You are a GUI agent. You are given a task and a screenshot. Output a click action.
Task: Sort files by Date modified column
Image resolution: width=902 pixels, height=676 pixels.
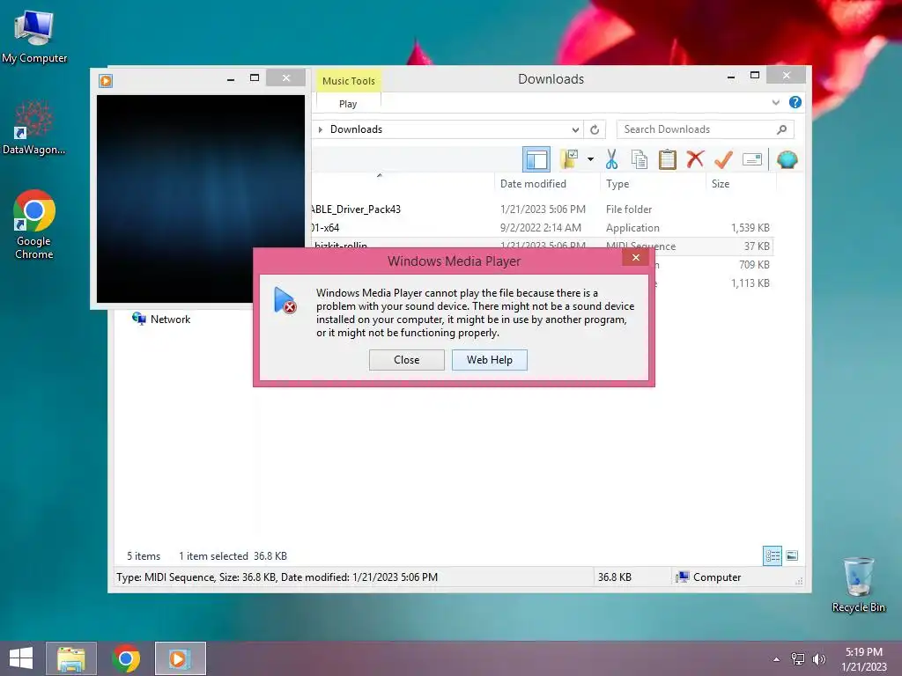coord(533,184)
